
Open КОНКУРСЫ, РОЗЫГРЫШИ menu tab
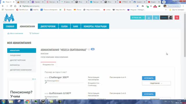point(95,26)
